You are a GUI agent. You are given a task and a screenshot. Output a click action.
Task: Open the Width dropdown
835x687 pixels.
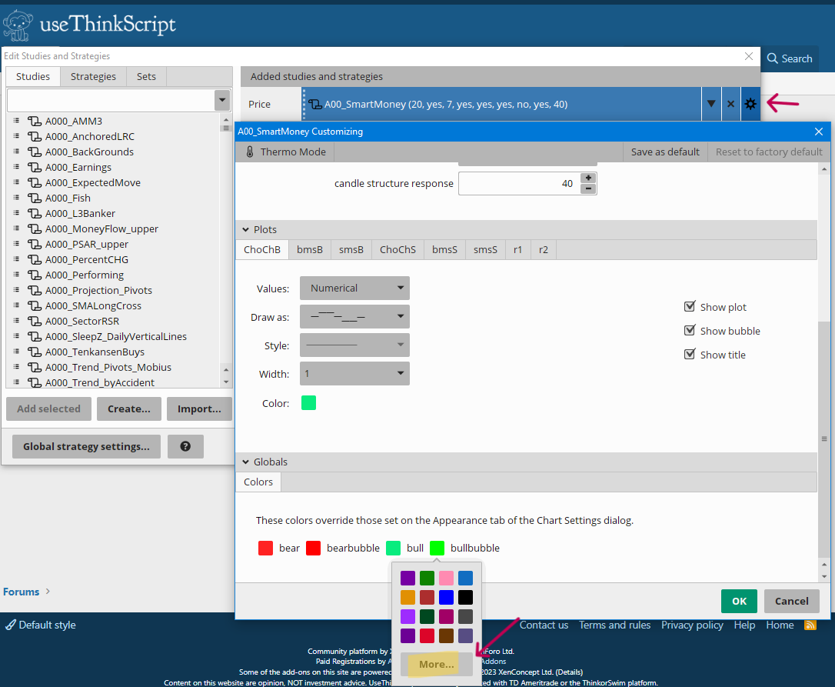pos(354,374)
